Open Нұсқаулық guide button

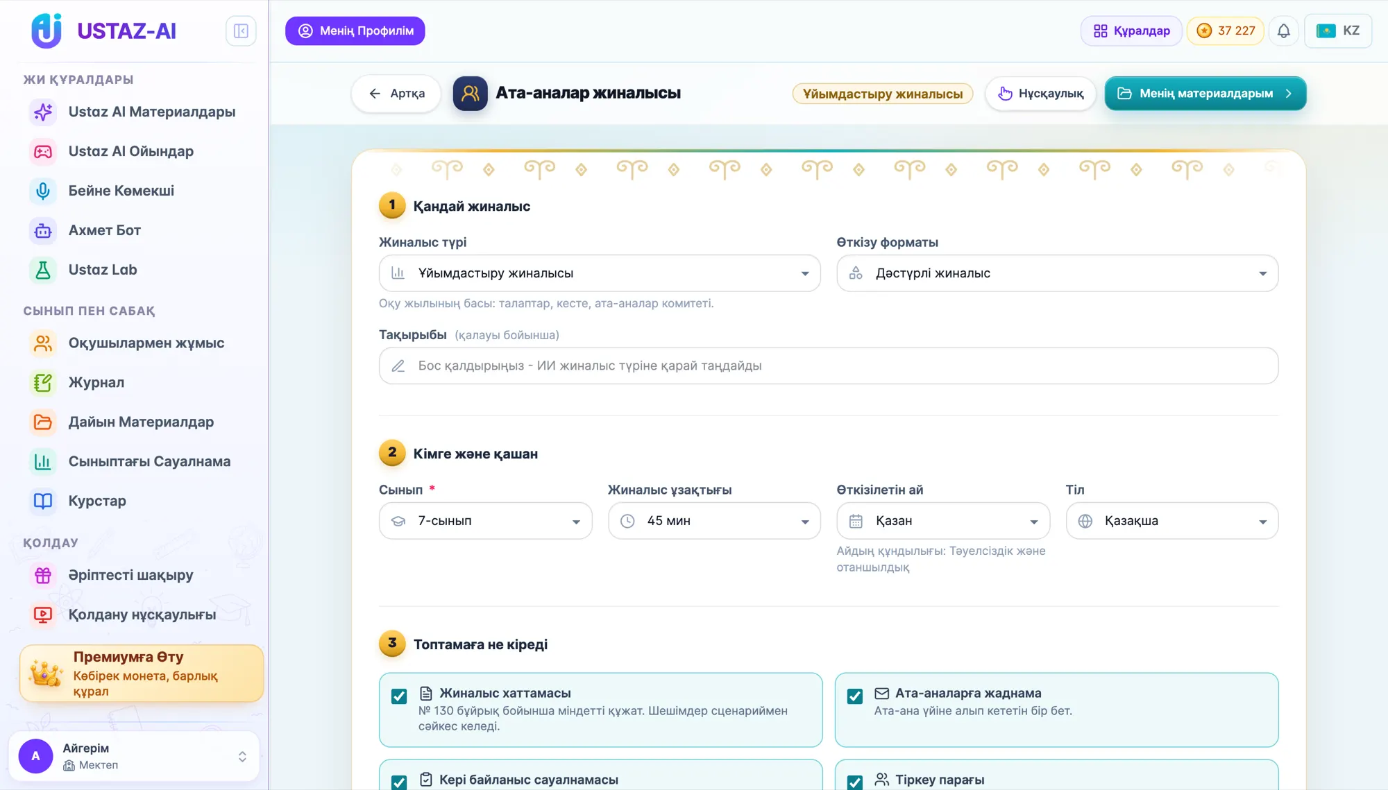point(1040,93)
